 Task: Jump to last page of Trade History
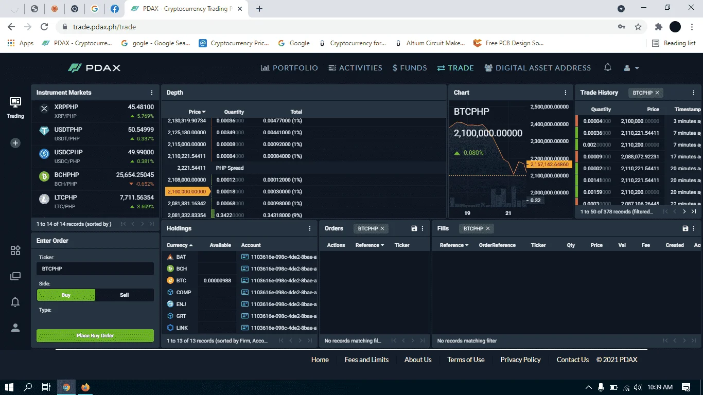tap(694, 211)
